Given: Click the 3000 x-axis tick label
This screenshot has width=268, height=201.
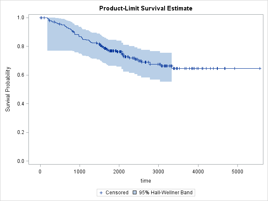Looking at the screenshot, I should pyautogui.click(x=159, y=171).
